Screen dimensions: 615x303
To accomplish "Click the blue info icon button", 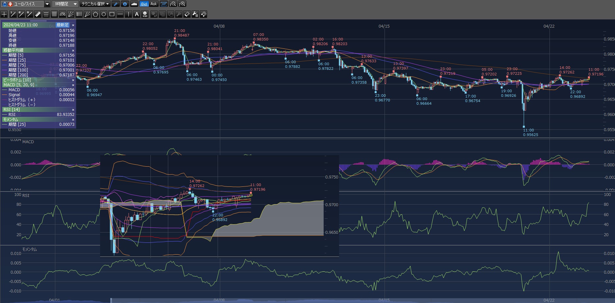I will point(125,4).
